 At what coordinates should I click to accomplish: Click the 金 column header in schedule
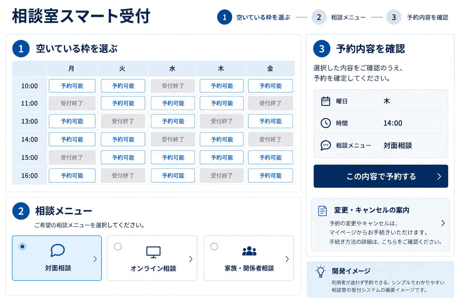[x=270, y=69]
